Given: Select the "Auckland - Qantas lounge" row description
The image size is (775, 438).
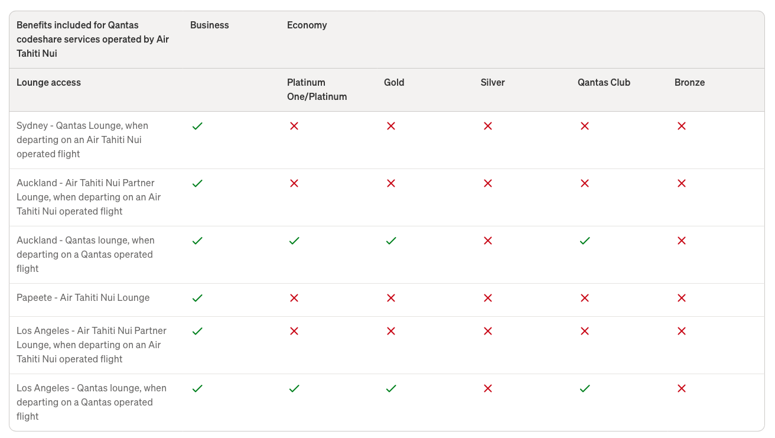Looking at the screenshot, I should [x=86, y=254].
